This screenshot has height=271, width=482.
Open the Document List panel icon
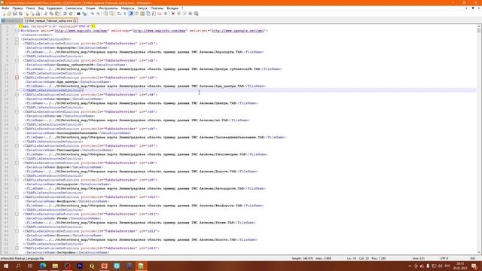point(148,14)
